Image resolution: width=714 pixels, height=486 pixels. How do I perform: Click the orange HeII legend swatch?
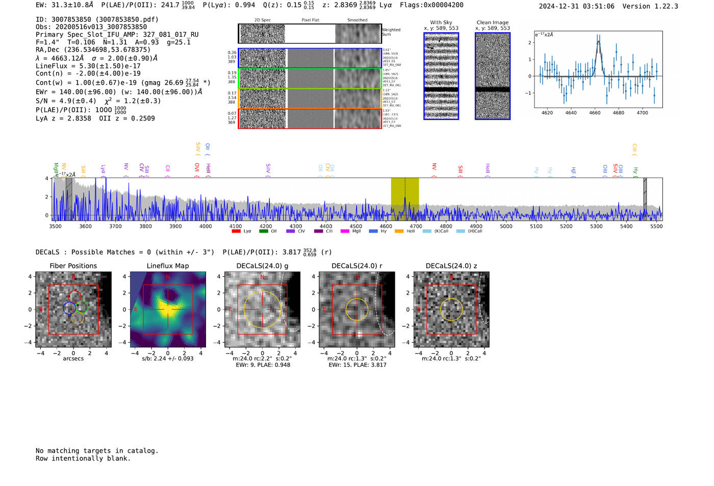(399, 231)
